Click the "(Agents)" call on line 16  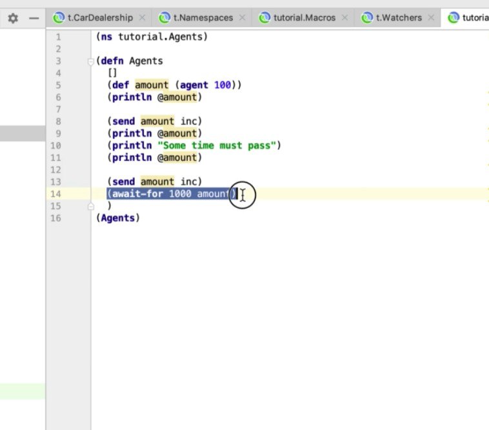[118, 218]
